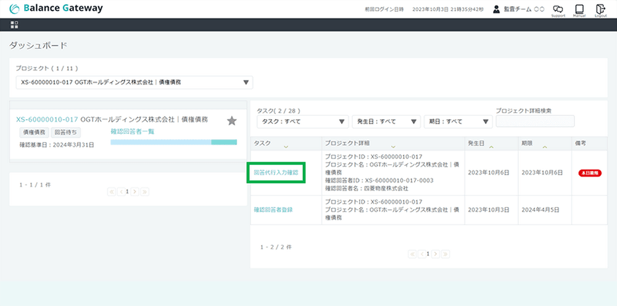Open the dashboard grid menu icon
The image size is (617, 306).
point(15,25)
